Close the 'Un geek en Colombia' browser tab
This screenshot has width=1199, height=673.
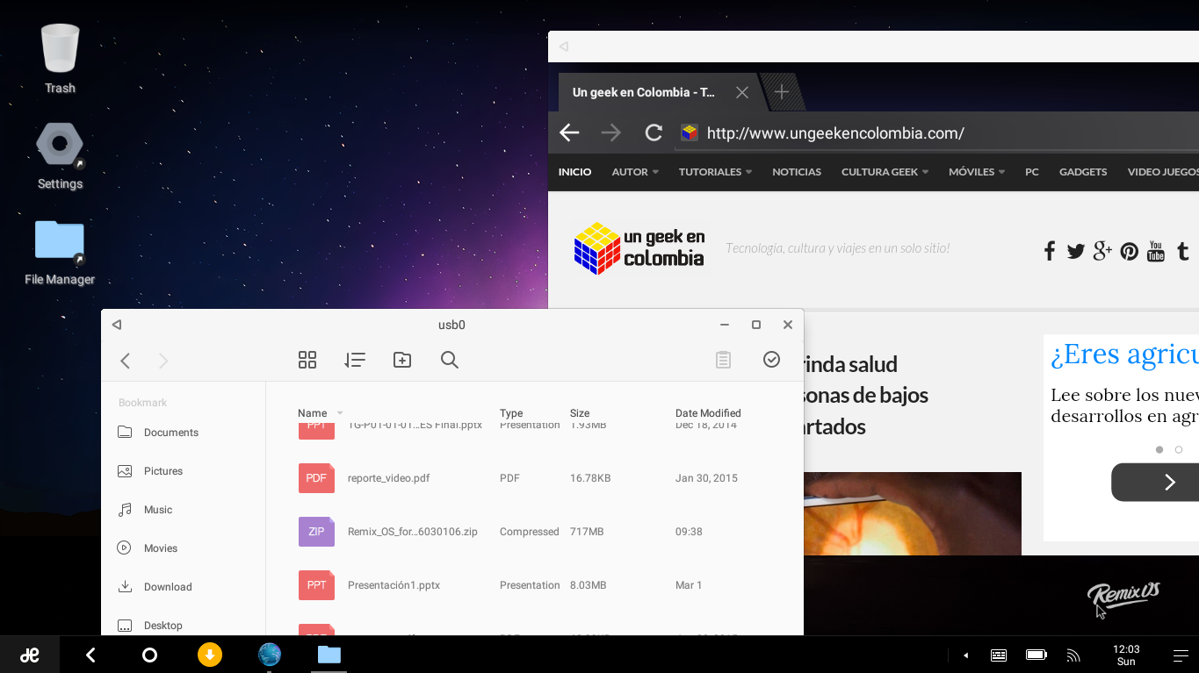click(742, 92)
